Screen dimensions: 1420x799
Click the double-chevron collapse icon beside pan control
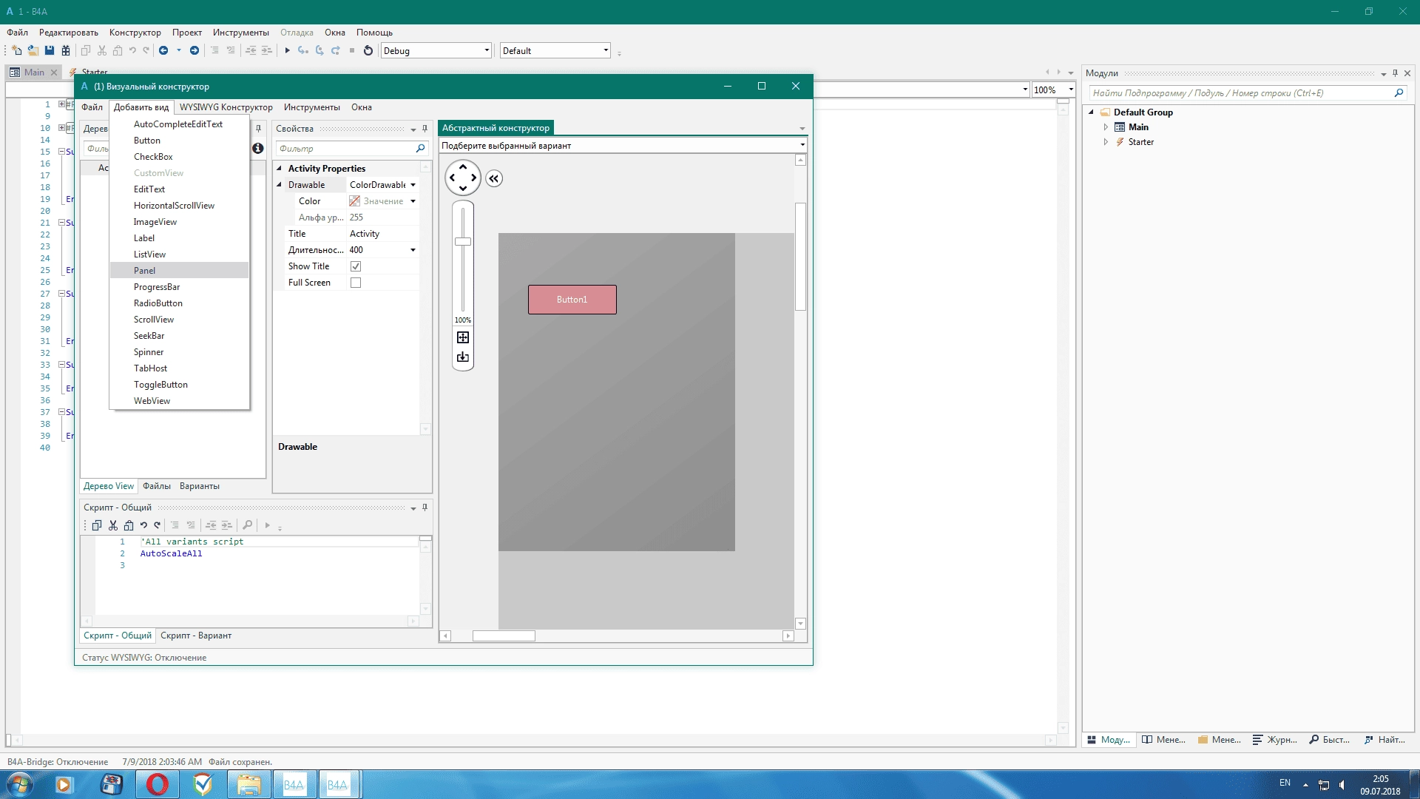494,178
